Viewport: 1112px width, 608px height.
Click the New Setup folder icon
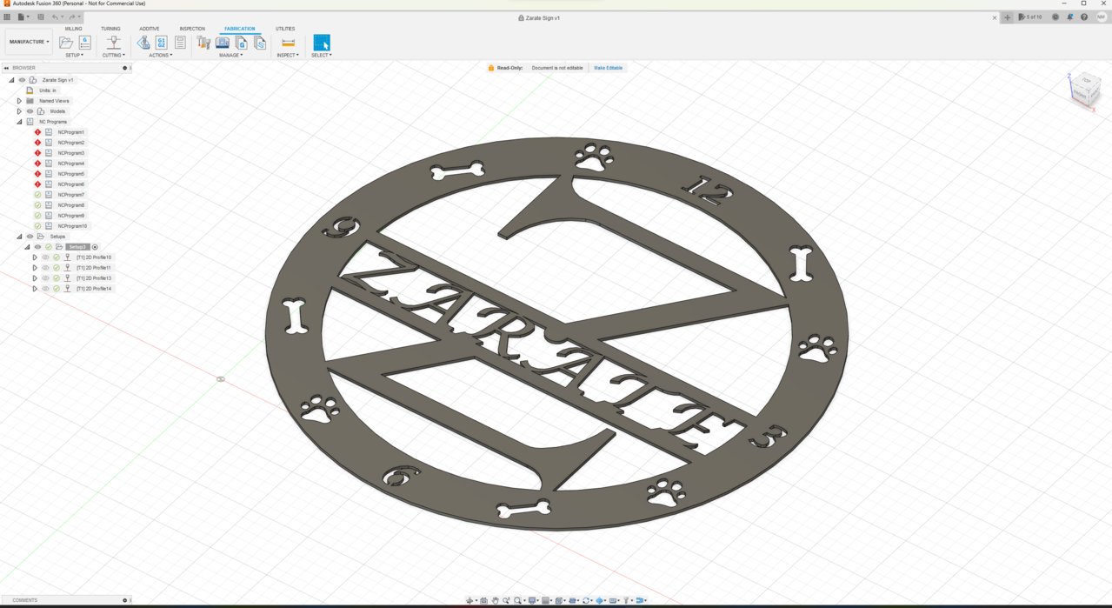pyautogui.click(x=66, y=43)
